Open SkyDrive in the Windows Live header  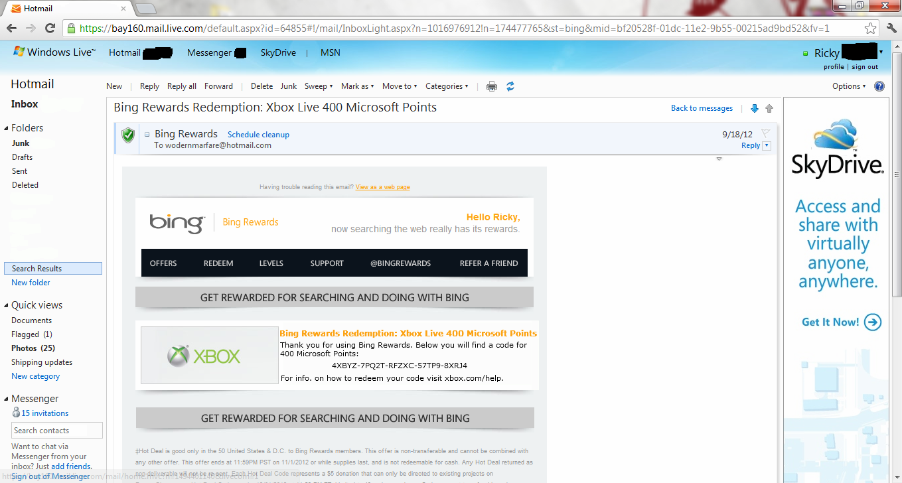[x=278, y=52]
